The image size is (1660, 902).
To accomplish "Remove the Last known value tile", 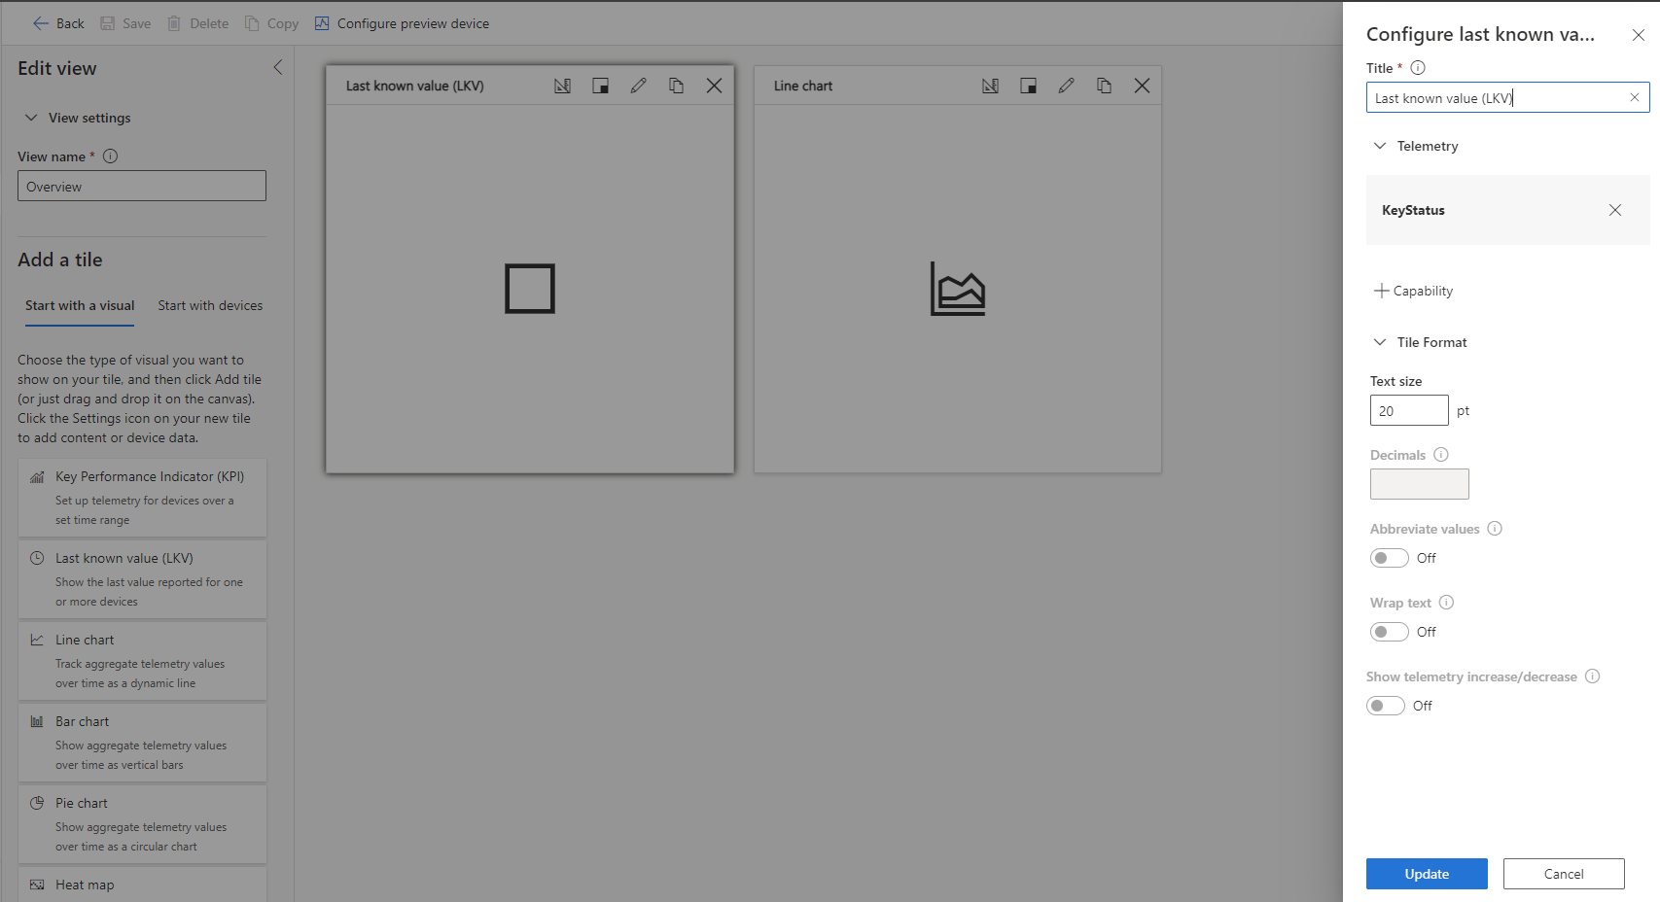I will pyautogui.click(x=714, y=86).
